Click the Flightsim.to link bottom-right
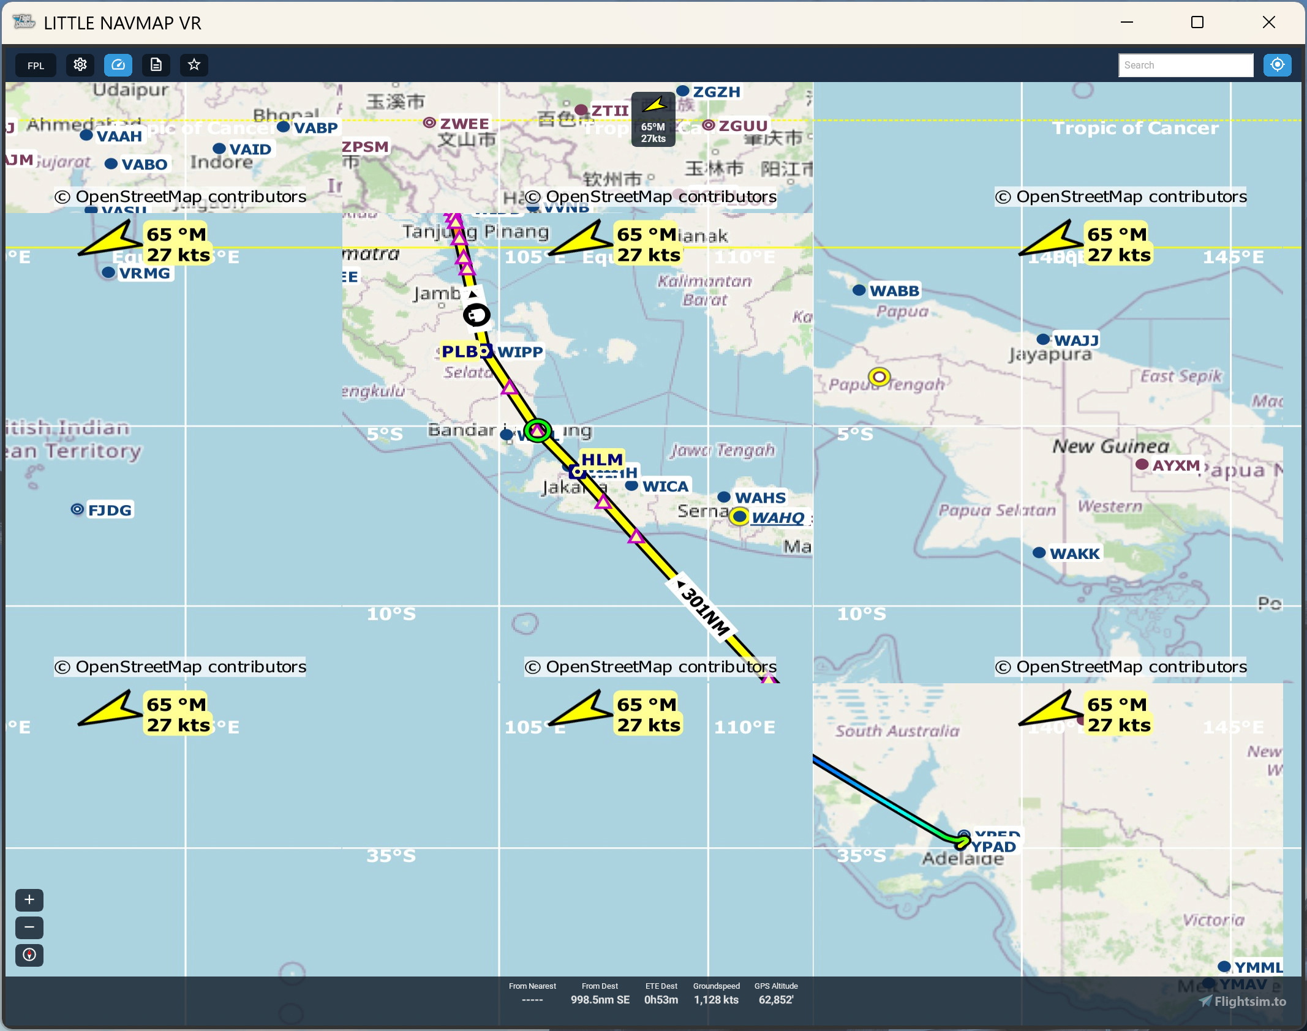 (x=1242, y=1002)
